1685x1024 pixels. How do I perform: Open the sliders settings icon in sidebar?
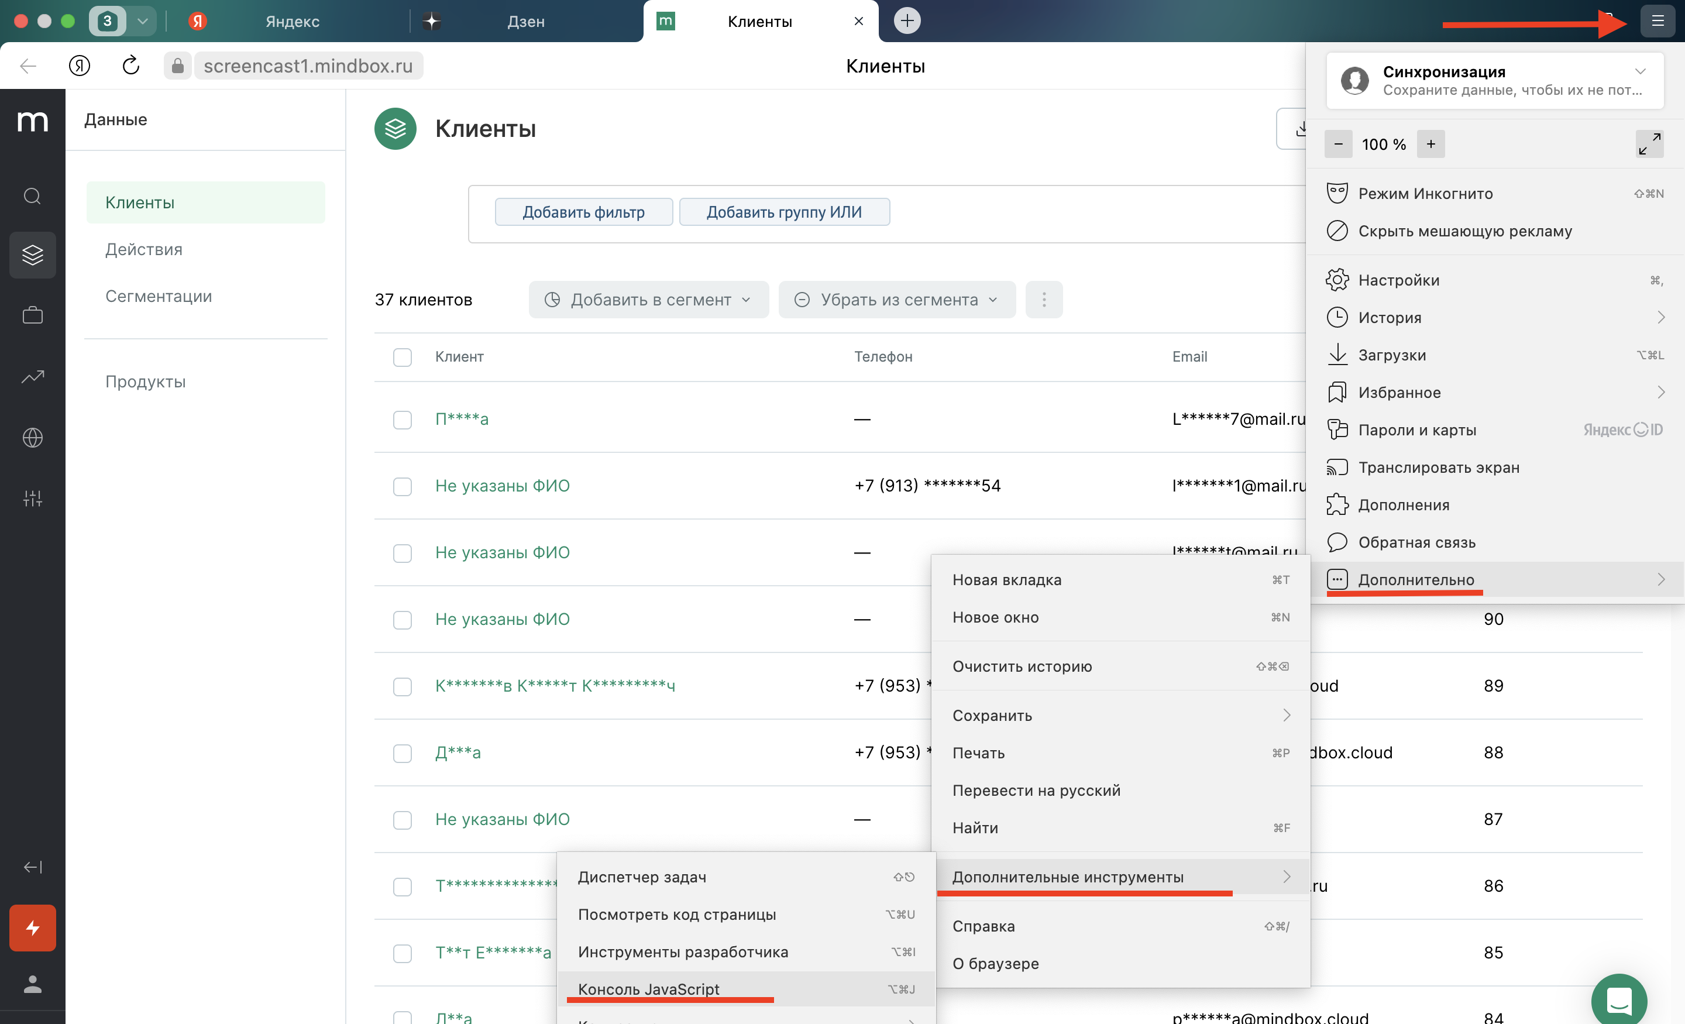[x=32, y=498]
